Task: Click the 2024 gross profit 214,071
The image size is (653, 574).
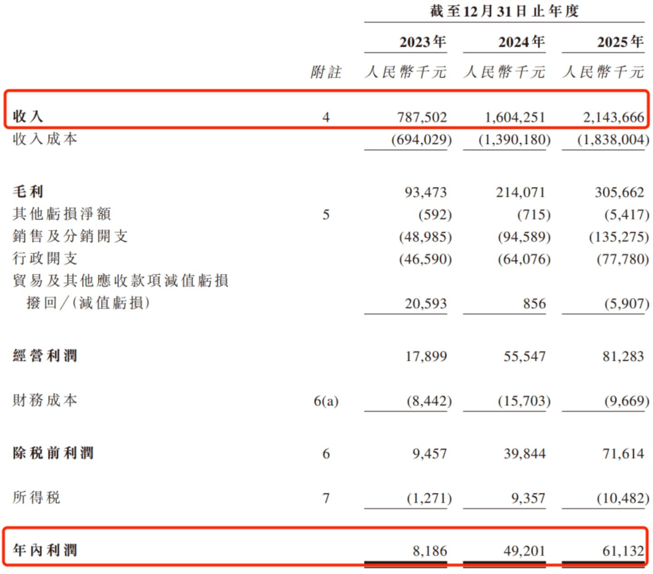Action: [520, 192]
